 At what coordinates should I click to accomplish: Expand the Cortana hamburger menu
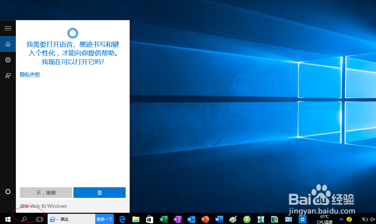coord(8,28)
